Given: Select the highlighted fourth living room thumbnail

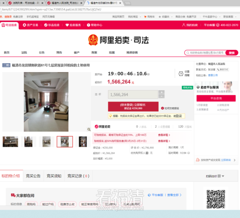Looking at the screenshot, I should (65, 142).
